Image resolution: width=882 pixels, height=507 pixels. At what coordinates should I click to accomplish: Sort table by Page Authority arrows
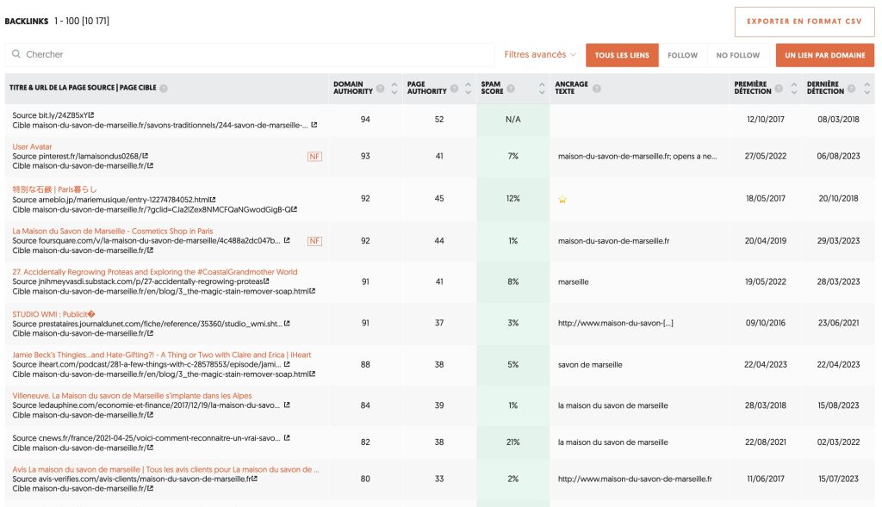pos(468,89)
